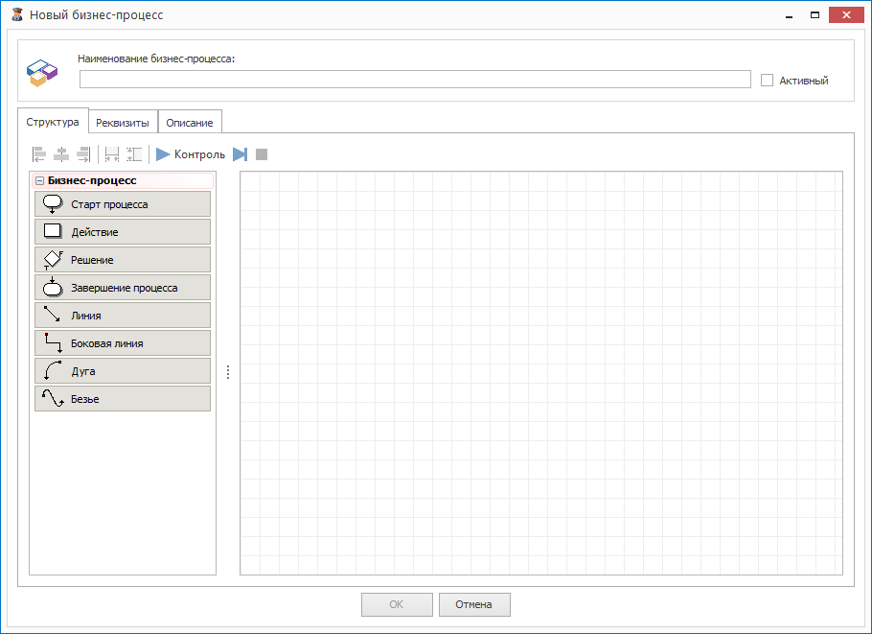Select the Завершение процесса tool
872x634 pixels.
[x=123, y=287]
